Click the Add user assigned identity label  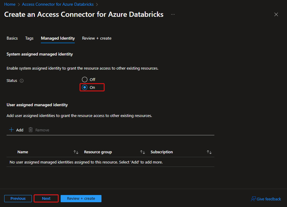20,130
